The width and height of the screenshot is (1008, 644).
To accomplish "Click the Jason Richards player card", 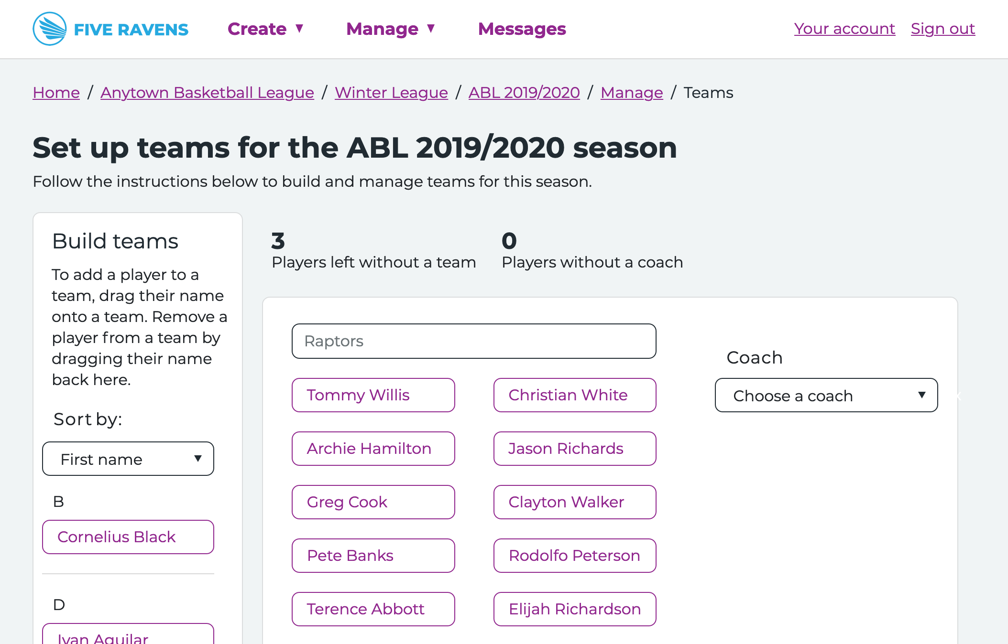I will click(575, 449).
